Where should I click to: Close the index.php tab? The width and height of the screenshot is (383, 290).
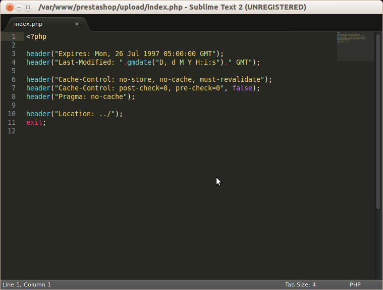pyautogui.click(x=77, y=24)
